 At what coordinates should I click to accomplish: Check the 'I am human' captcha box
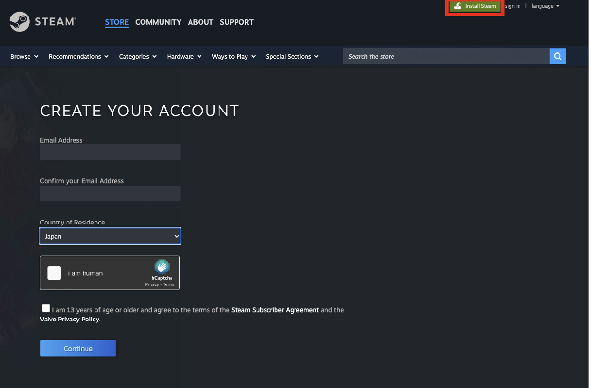pyautogui.click(x=54, y=273)
